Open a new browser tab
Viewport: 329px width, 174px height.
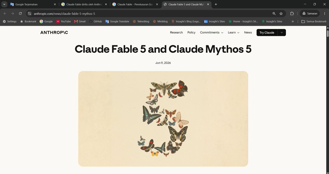(x=216, y=4)
